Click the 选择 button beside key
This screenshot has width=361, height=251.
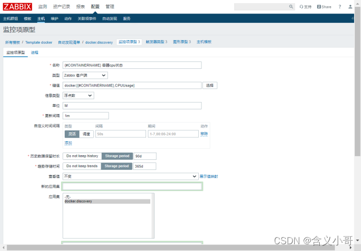tap(210, 85)
